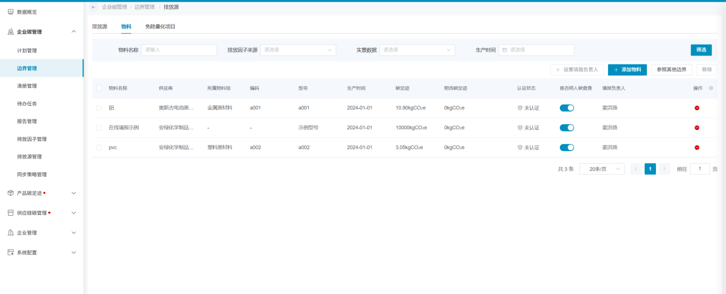Disable carbon inventory switch for pvc row
Screen dimensions: 726x294
(x=566, y=148)
